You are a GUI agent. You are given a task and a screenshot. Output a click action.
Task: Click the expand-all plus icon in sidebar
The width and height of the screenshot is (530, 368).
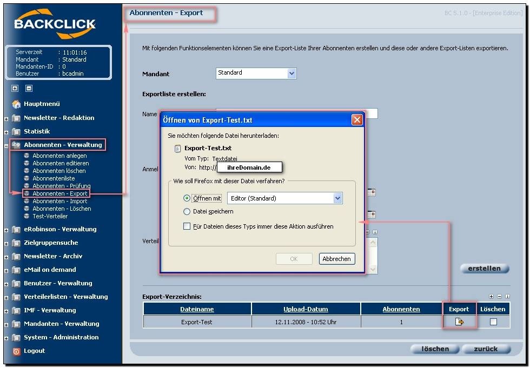[x=15, y=89]
